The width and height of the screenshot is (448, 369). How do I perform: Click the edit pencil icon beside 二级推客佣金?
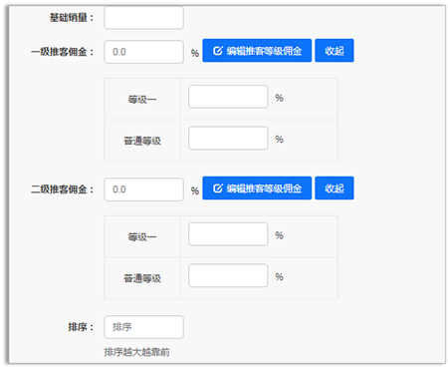218,188
